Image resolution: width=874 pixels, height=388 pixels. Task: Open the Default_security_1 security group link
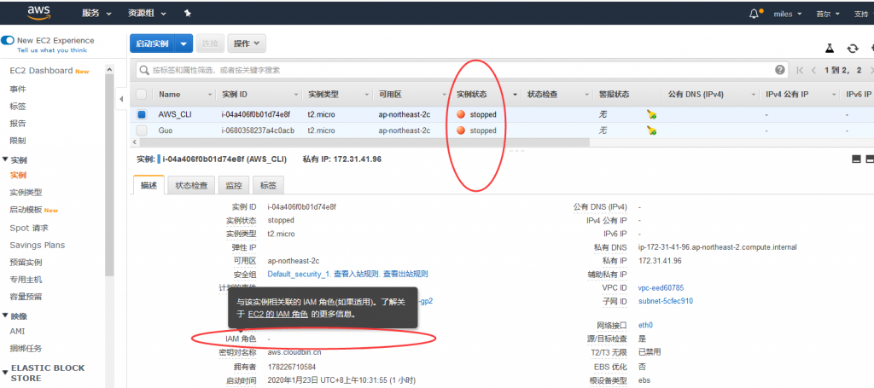click(300, 274)
